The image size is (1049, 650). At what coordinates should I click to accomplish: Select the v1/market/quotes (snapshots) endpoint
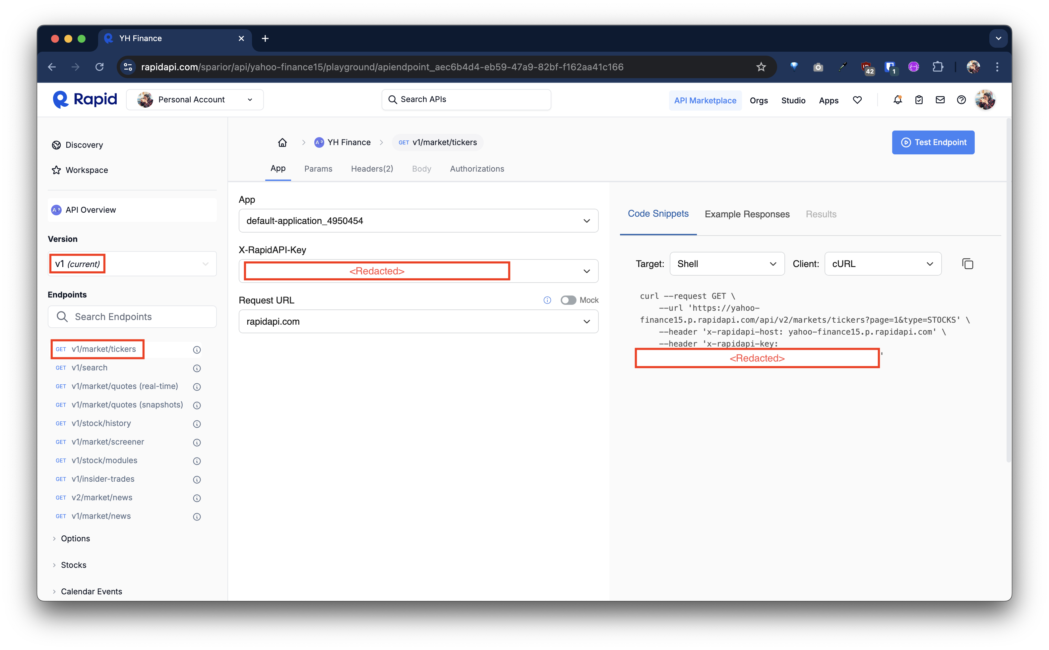(x=127, y=405)
